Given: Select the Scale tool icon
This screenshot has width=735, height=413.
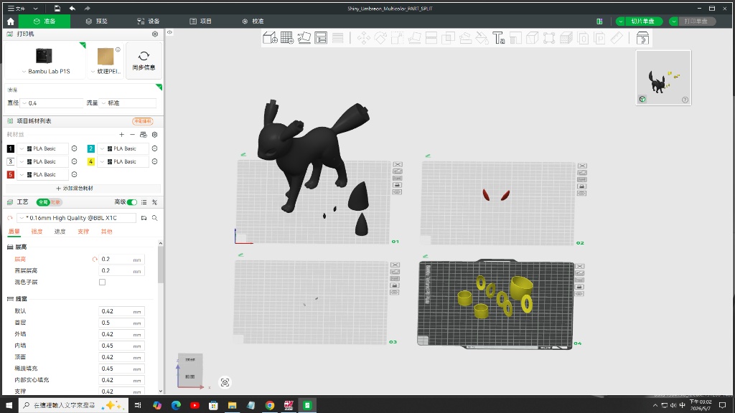Looking at the screenshot, I should [398, 38].
